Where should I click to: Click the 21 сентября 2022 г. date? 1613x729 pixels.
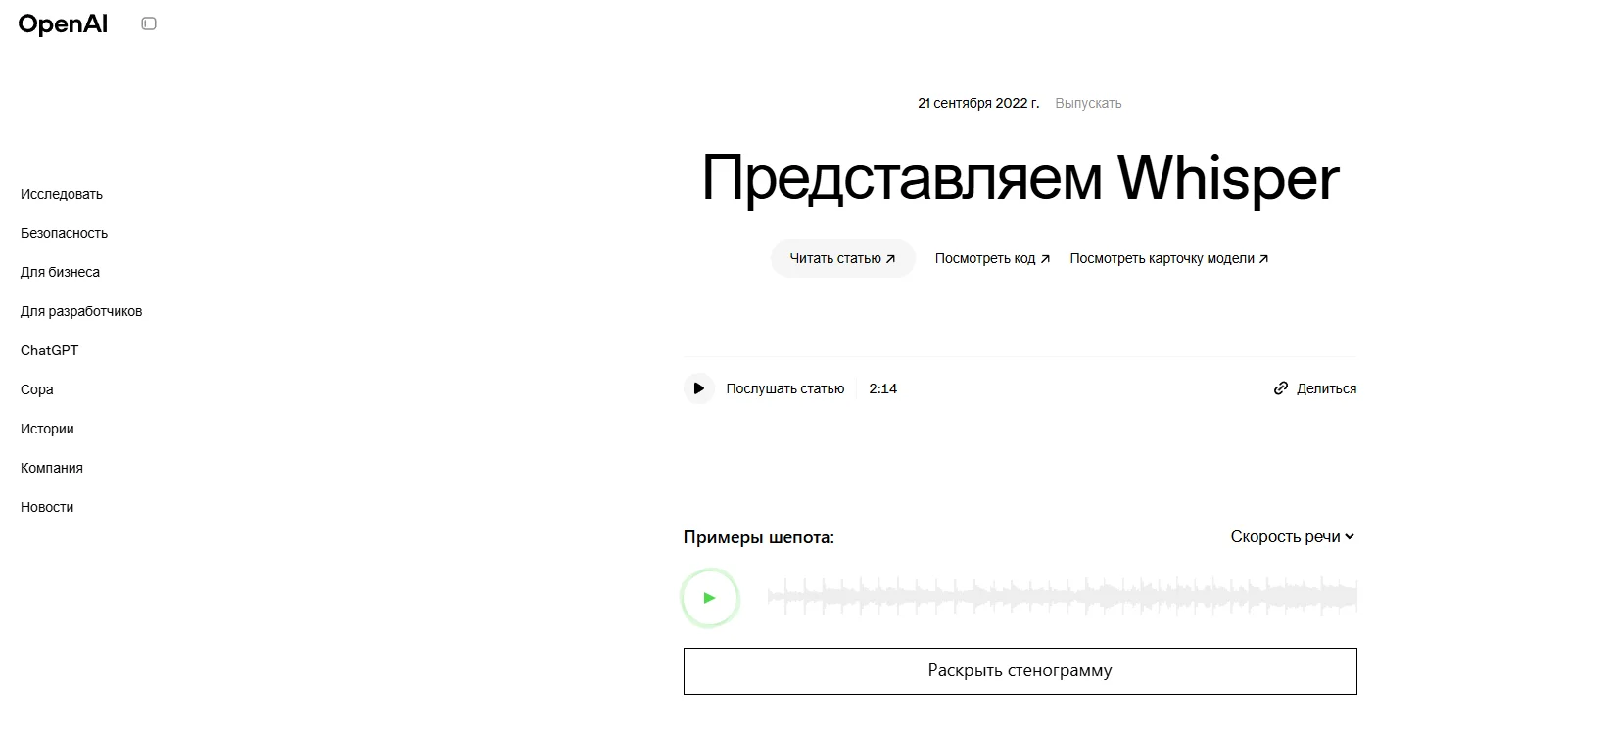tap(978, 103)
